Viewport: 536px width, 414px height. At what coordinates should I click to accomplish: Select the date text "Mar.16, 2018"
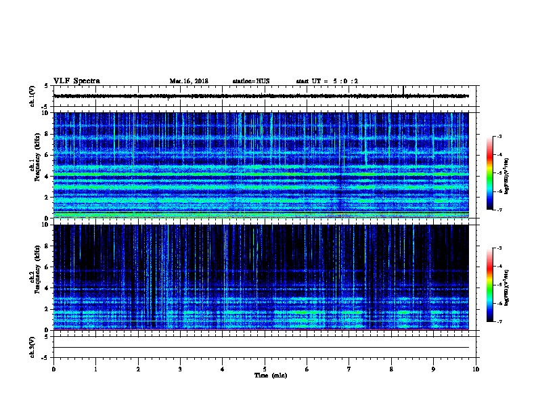[x=189, y=81]
